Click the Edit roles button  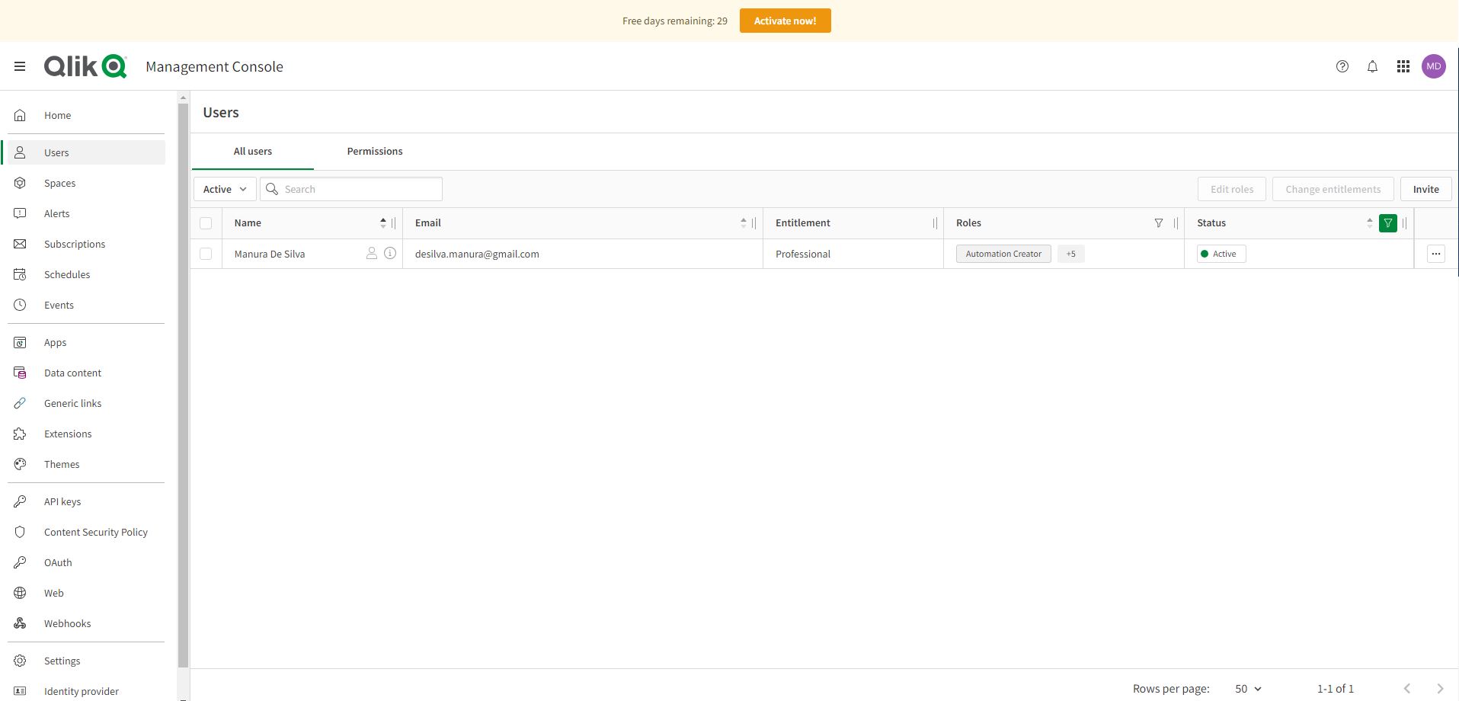point(1232,189)
